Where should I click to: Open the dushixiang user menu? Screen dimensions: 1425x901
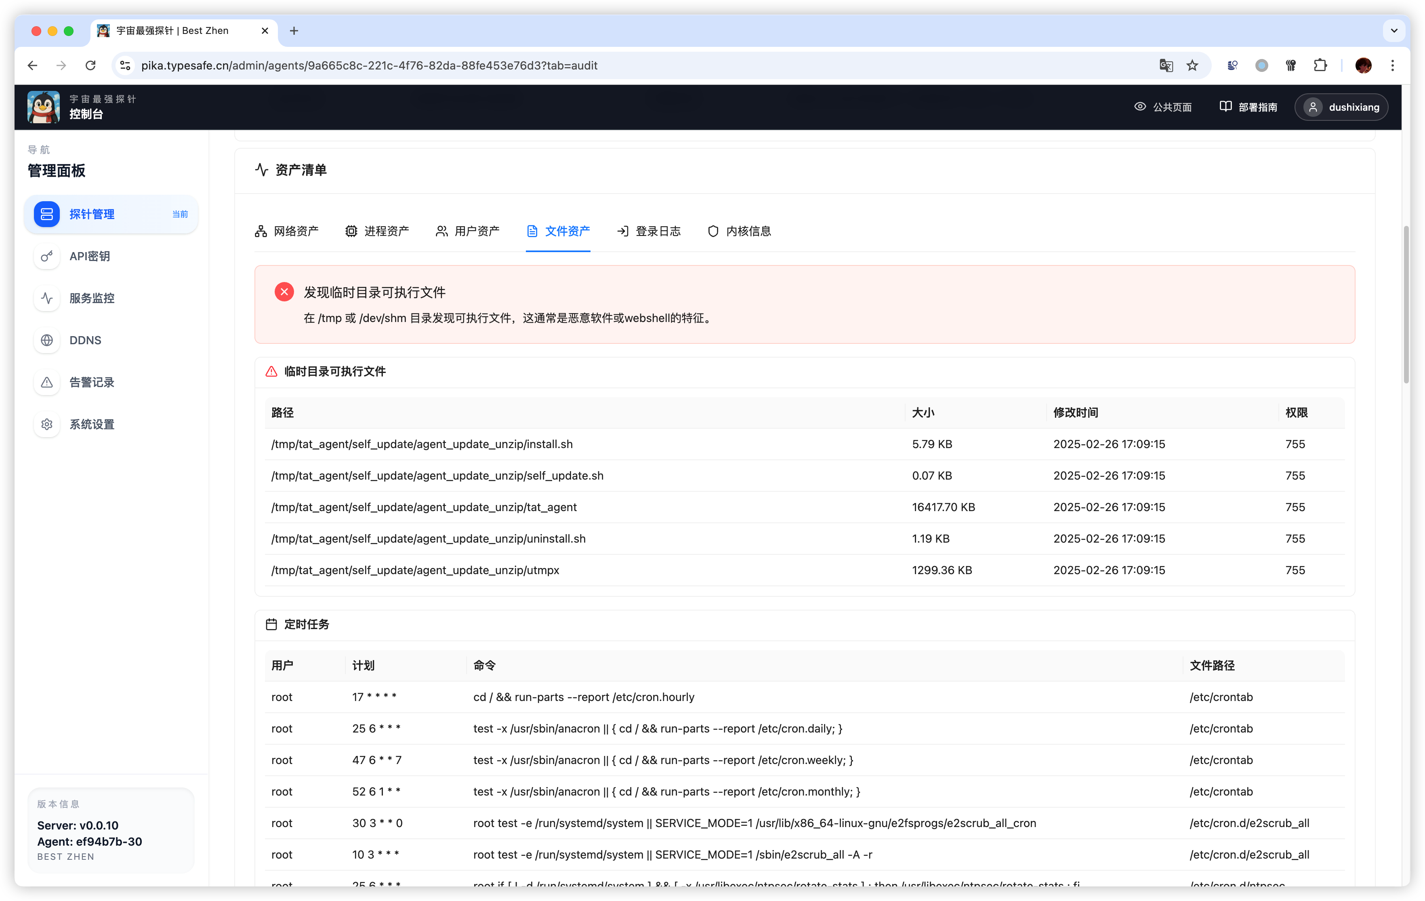click(x=1341, y=107)
